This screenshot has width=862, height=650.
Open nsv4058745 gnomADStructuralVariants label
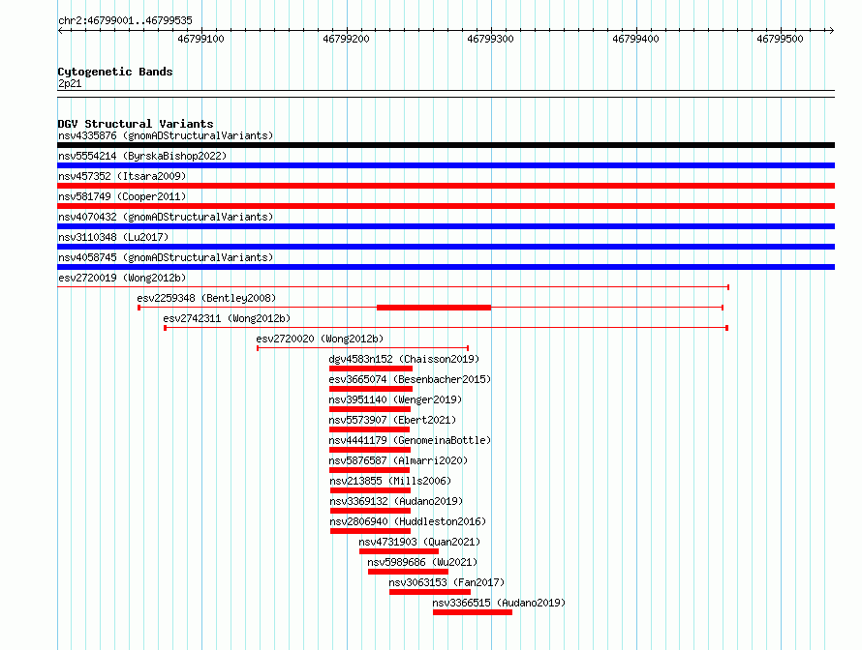166,257
